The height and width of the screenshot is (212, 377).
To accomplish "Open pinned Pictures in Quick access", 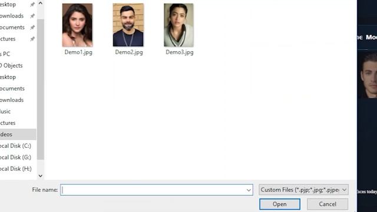I will click(8, 39).
